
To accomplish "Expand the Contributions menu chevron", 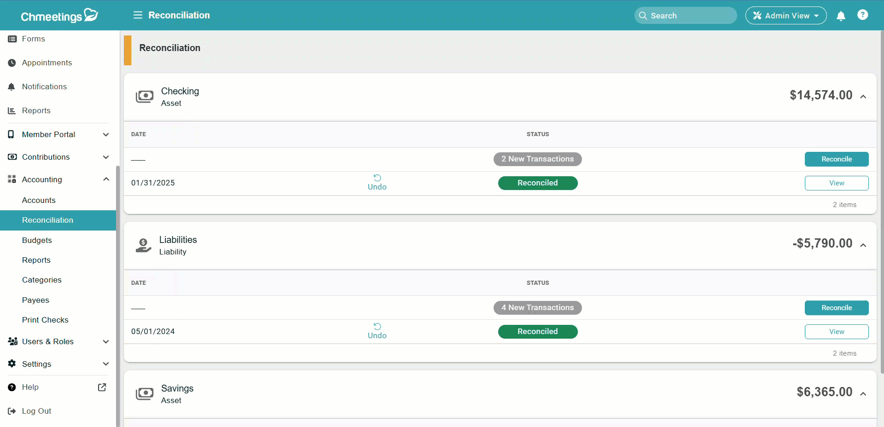I will (x=106, y=157).
